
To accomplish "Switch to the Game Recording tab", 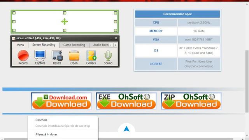I will tap(74, 45).
